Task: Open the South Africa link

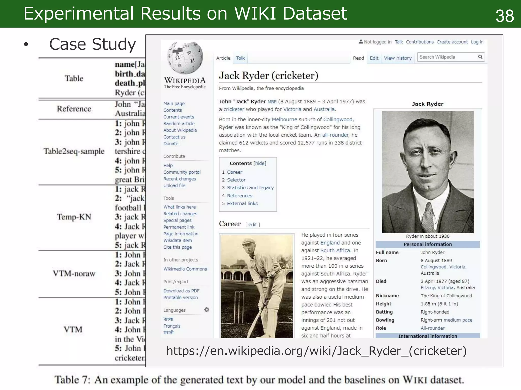Action: tap(335, 250)
